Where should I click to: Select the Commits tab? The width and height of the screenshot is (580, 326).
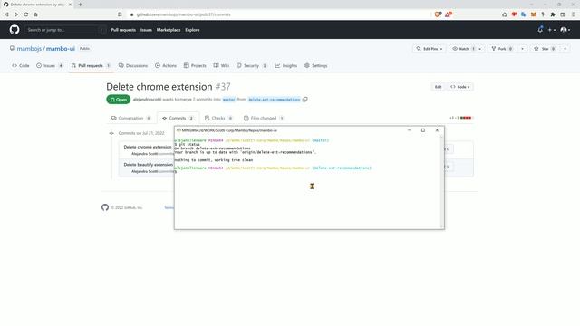178,118
